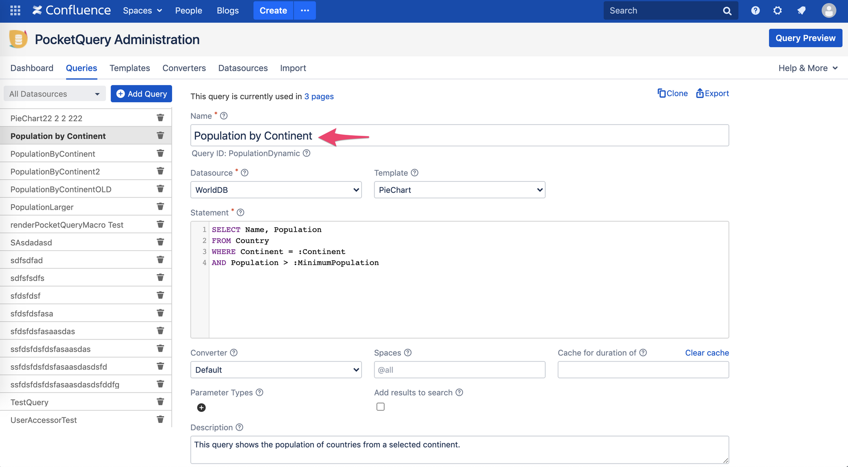Image resolution: width=848 pixels, height=467 pixels.
Task: Expand the Help & More menu
Action: 808,68
